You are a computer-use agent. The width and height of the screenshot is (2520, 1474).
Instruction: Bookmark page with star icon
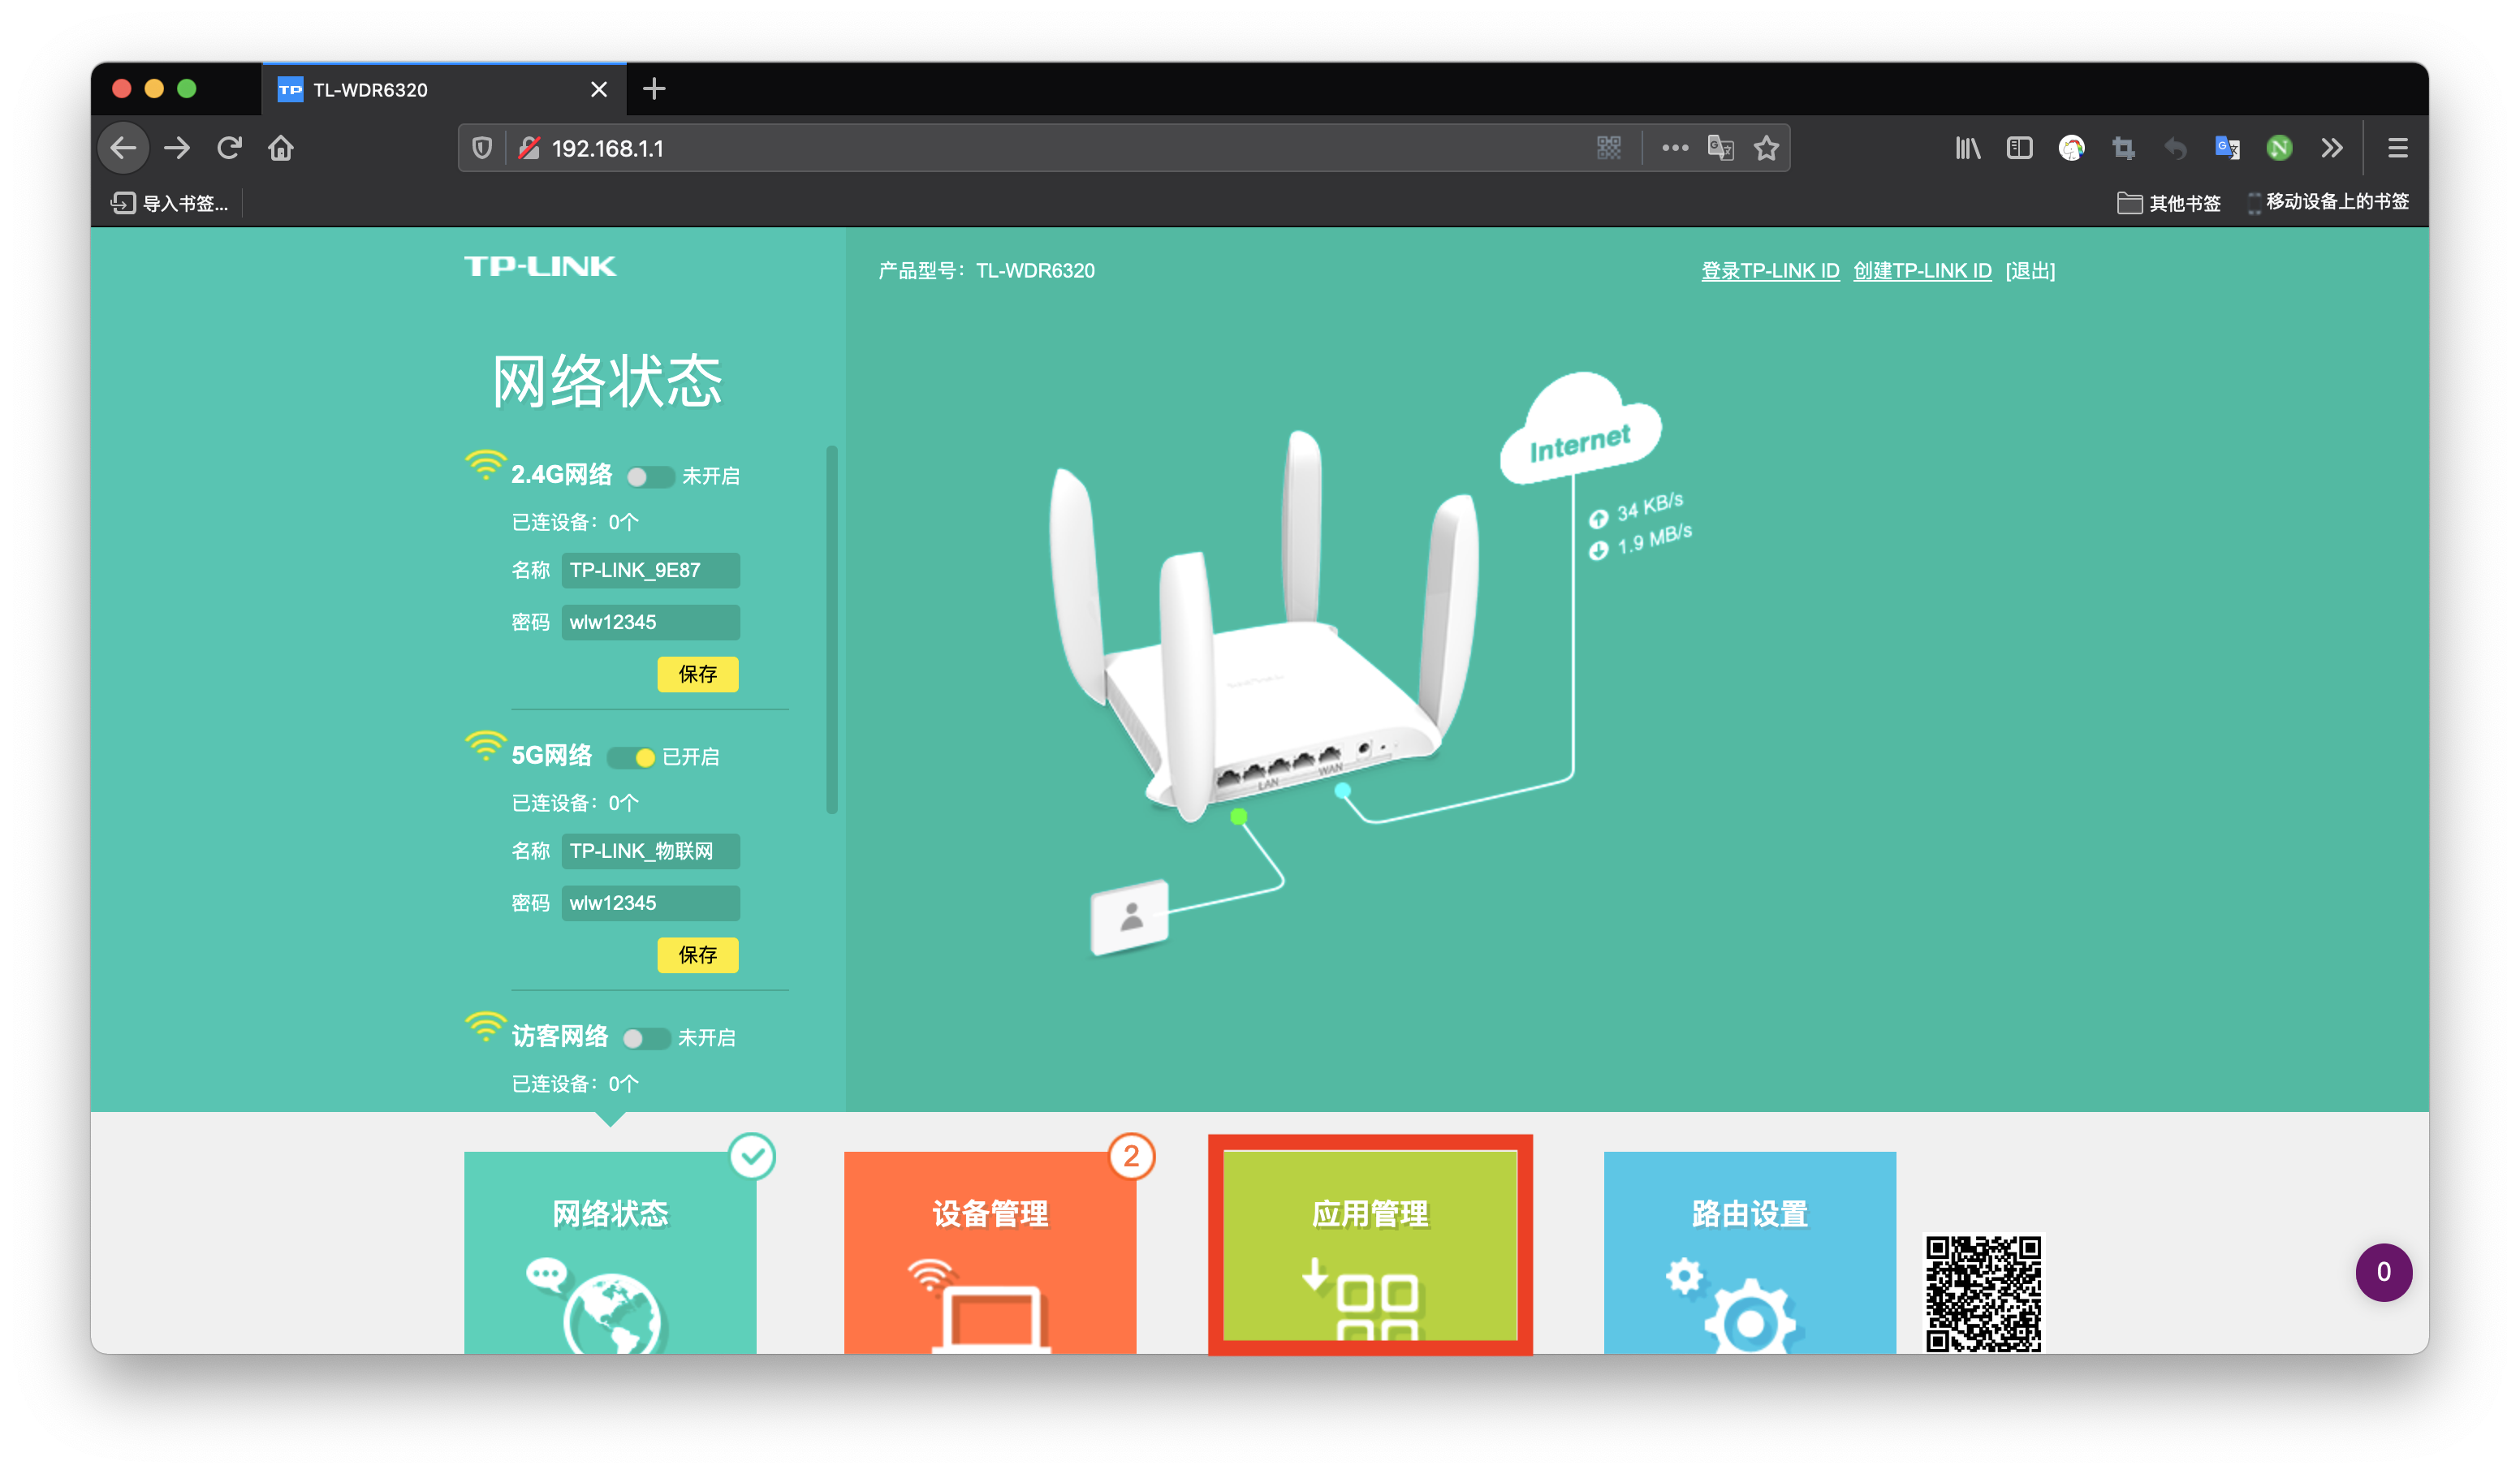click(1766, 148)
